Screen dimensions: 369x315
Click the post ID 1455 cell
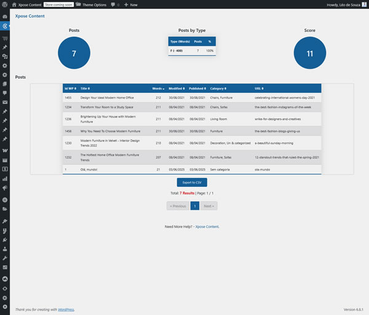pyautogui.click(x=68, y=98)
